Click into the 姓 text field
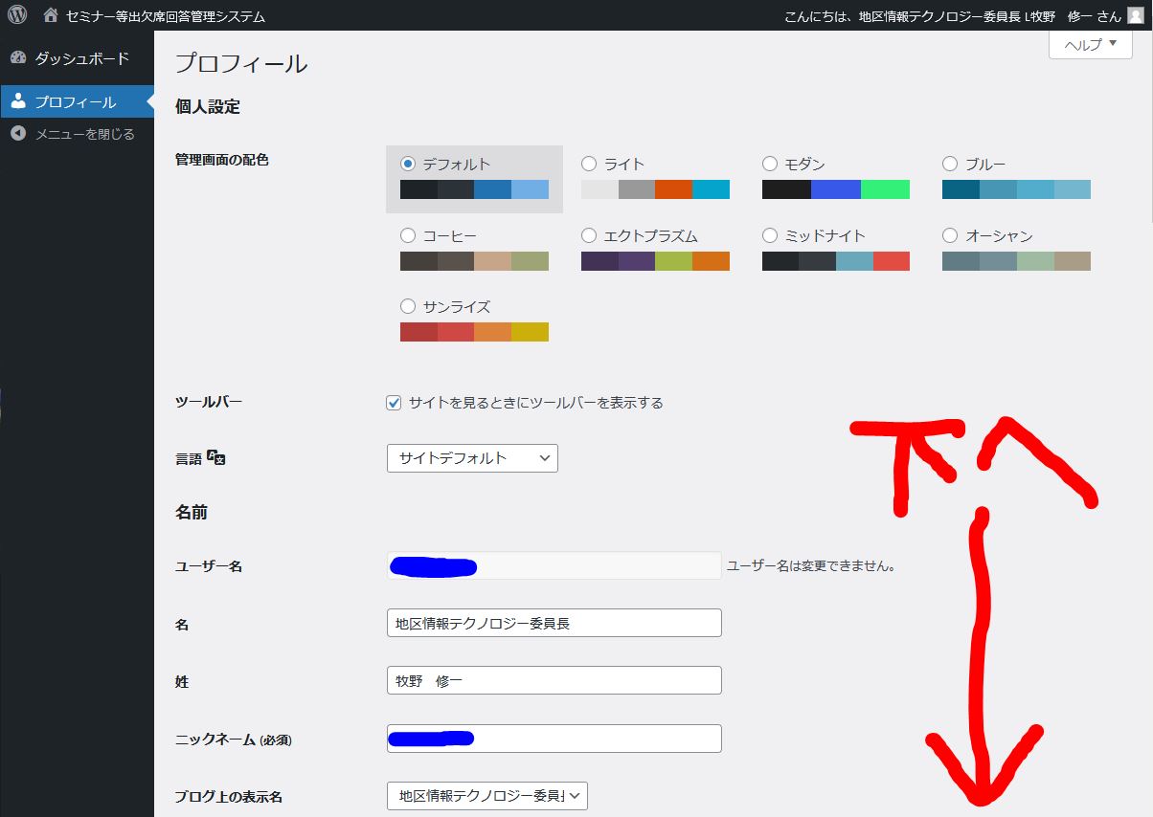This screenshot has height=817, width=1153. pyautogui.click(x=554, y=680)
